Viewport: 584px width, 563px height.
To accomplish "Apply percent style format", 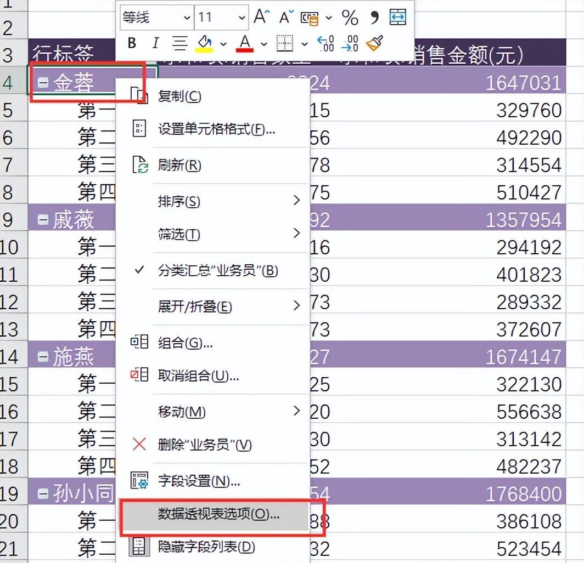I will pyautogui.click(x=350, y=18).
